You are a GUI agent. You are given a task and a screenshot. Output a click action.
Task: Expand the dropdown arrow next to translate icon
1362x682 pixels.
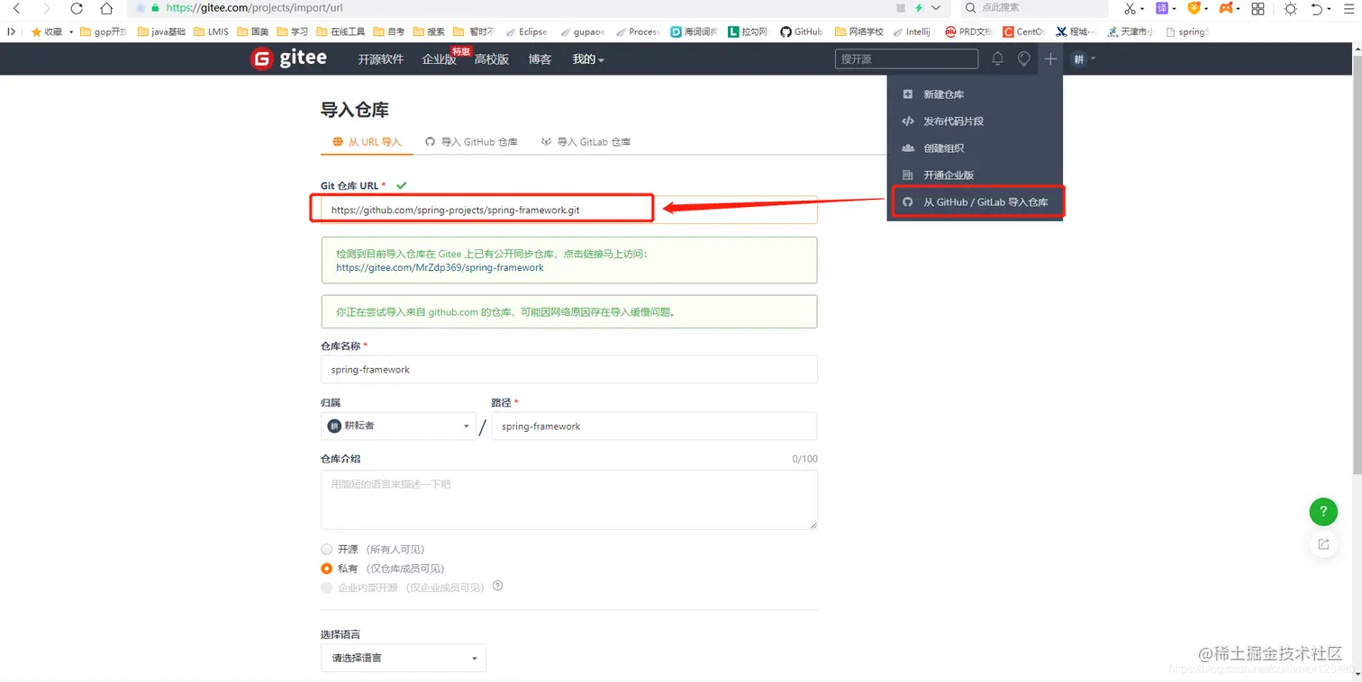click(x=1175, y=9)
